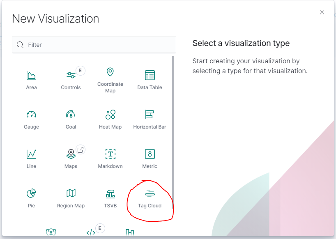The image size is (336, 239).
Task: Select the Metric visualization
Action: coord(150,159)
